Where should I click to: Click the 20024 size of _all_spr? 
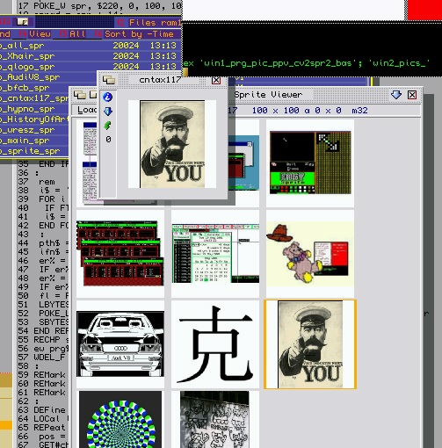(x=126, y=46)
